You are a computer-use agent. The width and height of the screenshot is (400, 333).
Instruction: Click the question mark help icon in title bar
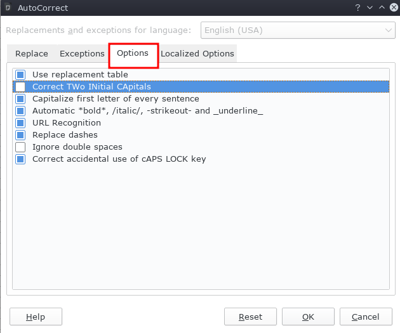pyautogui.click(x=357, y=8)
